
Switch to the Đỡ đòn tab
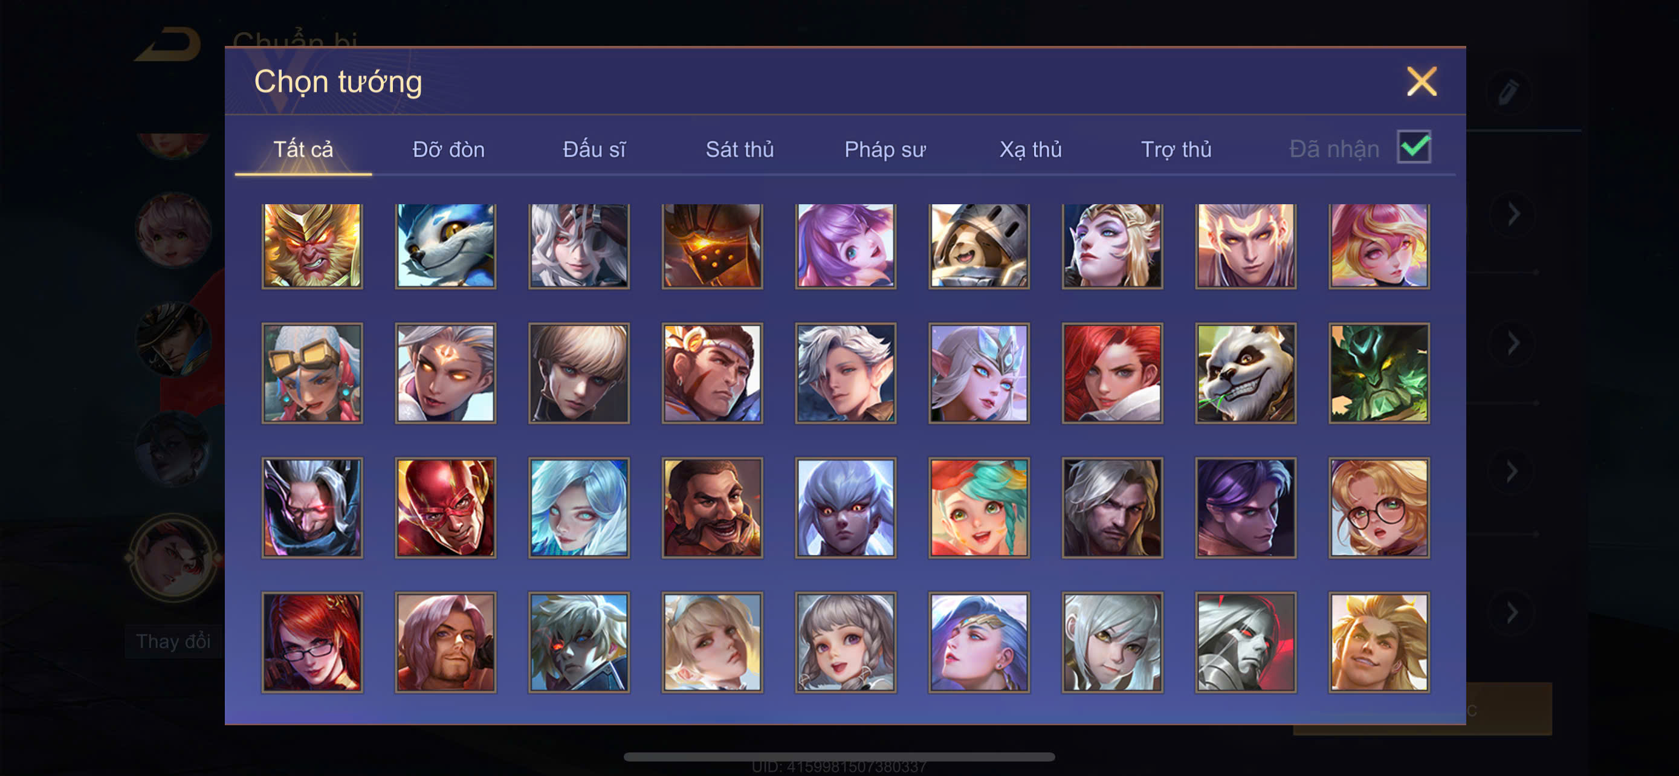pos(448,149)
